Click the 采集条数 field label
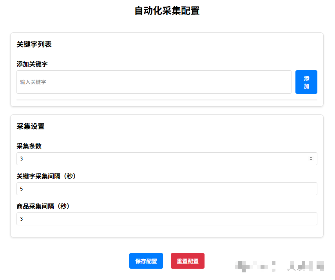This screenshot has height=280, width=335. click(x=29, y=146)
